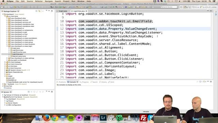Maximize the editor area

(211, 11)
